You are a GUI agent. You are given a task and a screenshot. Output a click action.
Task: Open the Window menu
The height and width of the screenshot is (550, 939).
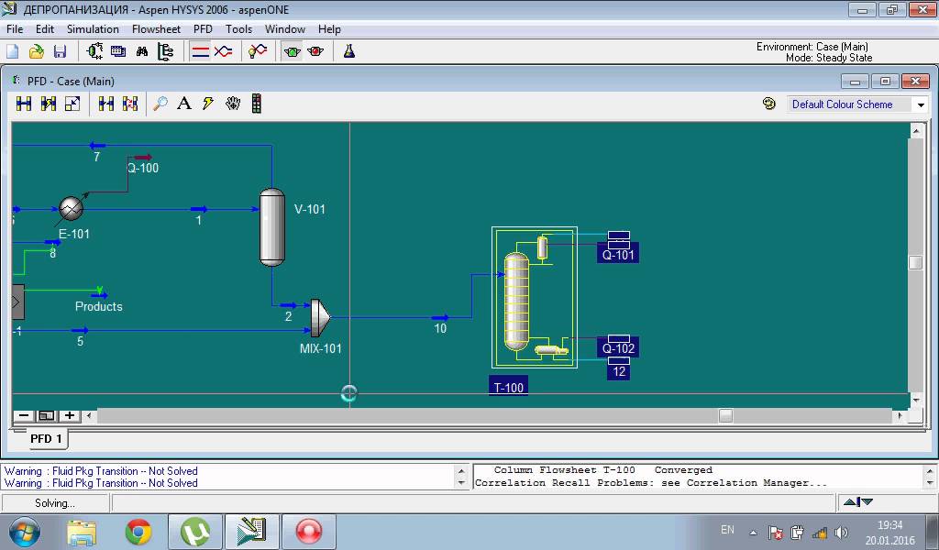[x=285, y=28]
